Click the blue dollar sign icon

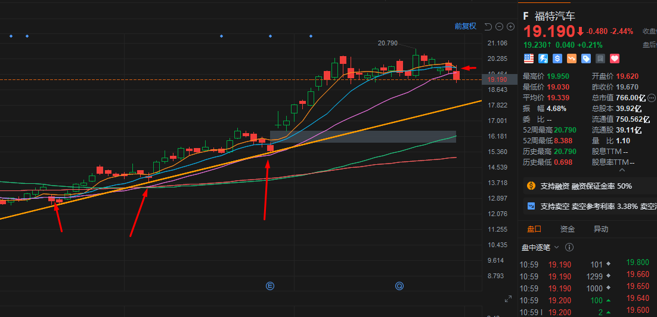[557, 59]
